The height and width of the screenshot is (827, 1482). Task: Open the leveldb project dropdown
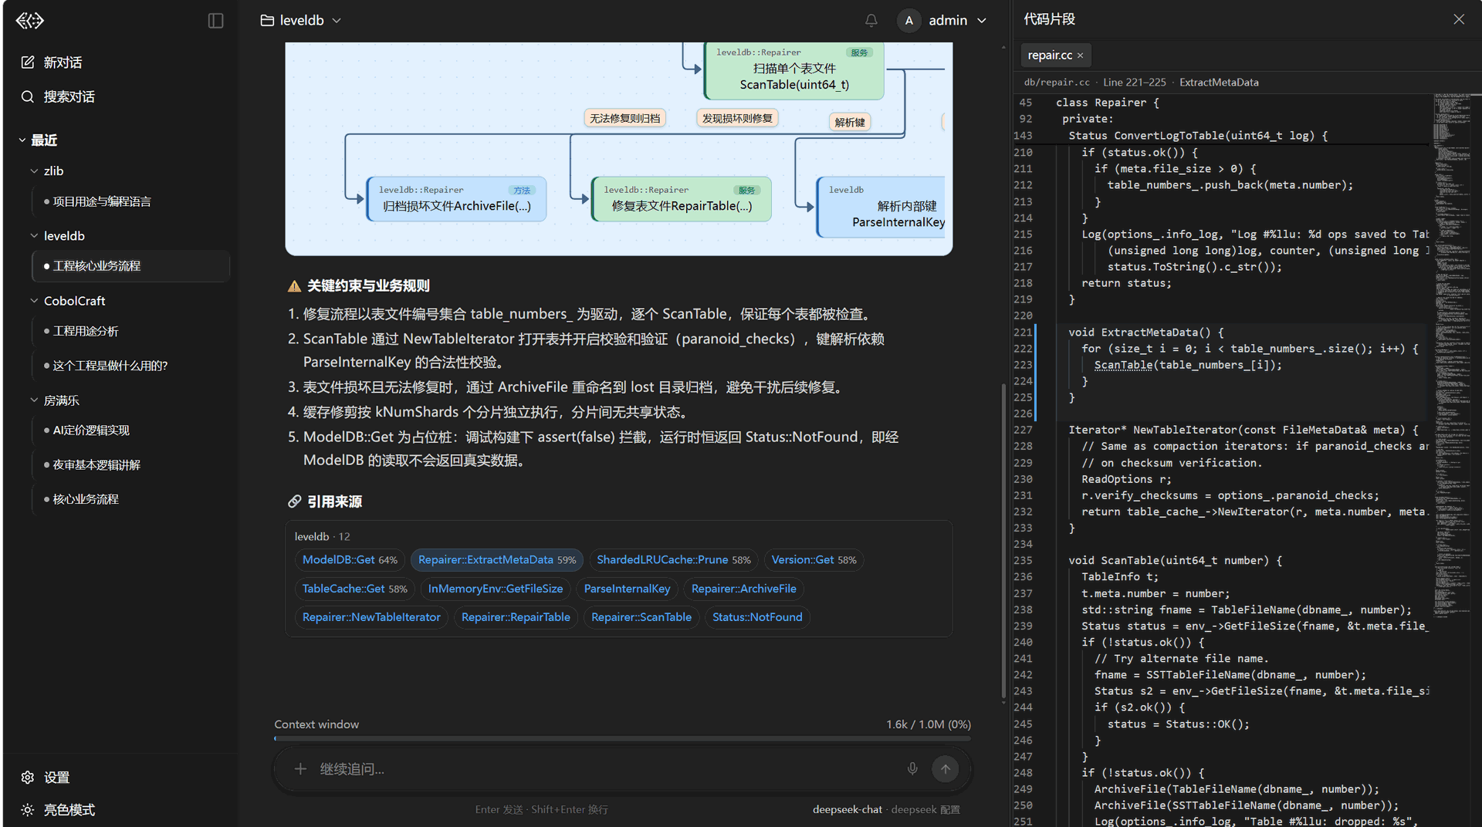click(x=300, y=20)
